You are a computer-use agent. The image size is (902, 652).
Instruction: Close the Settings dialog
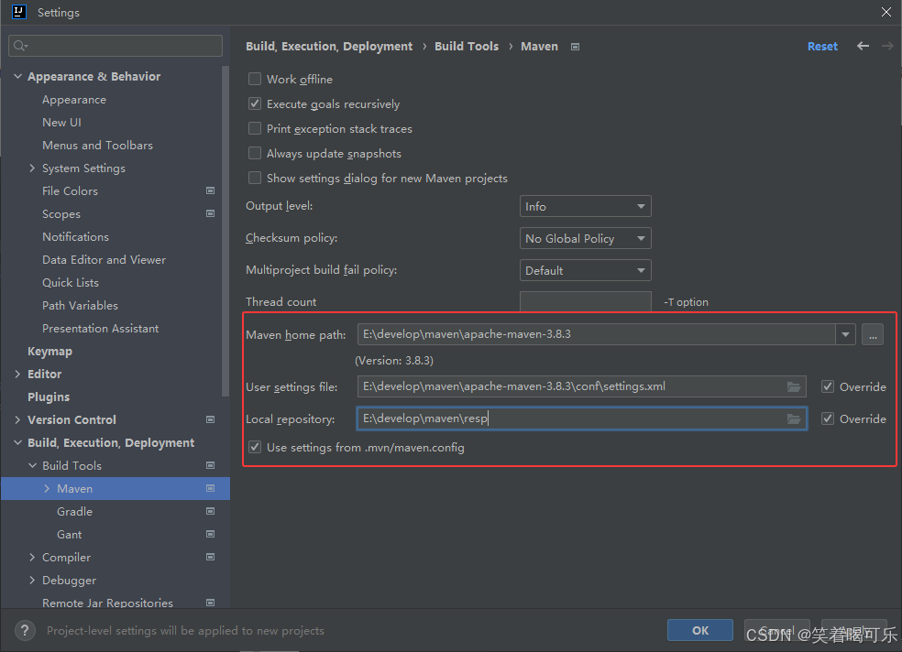886,12
